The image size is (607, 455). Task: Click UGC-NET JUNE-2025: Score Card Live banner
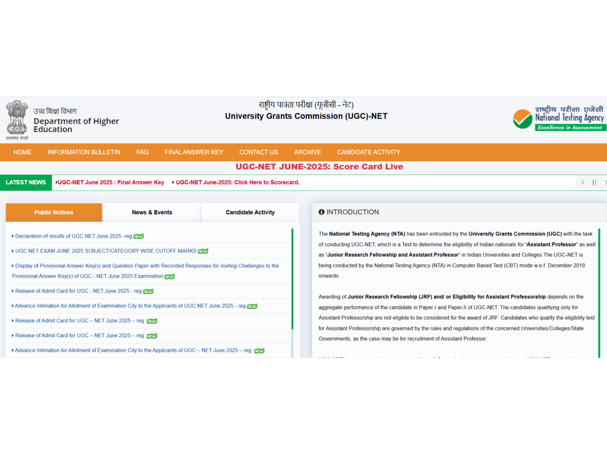coord(319,167)
